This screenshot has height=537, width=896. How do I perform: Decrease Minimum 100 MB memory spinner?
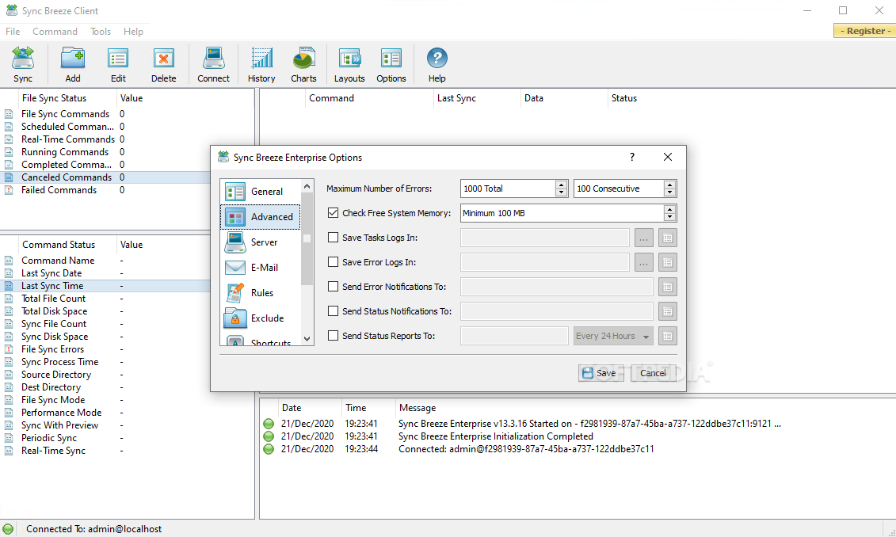(669, 217)
